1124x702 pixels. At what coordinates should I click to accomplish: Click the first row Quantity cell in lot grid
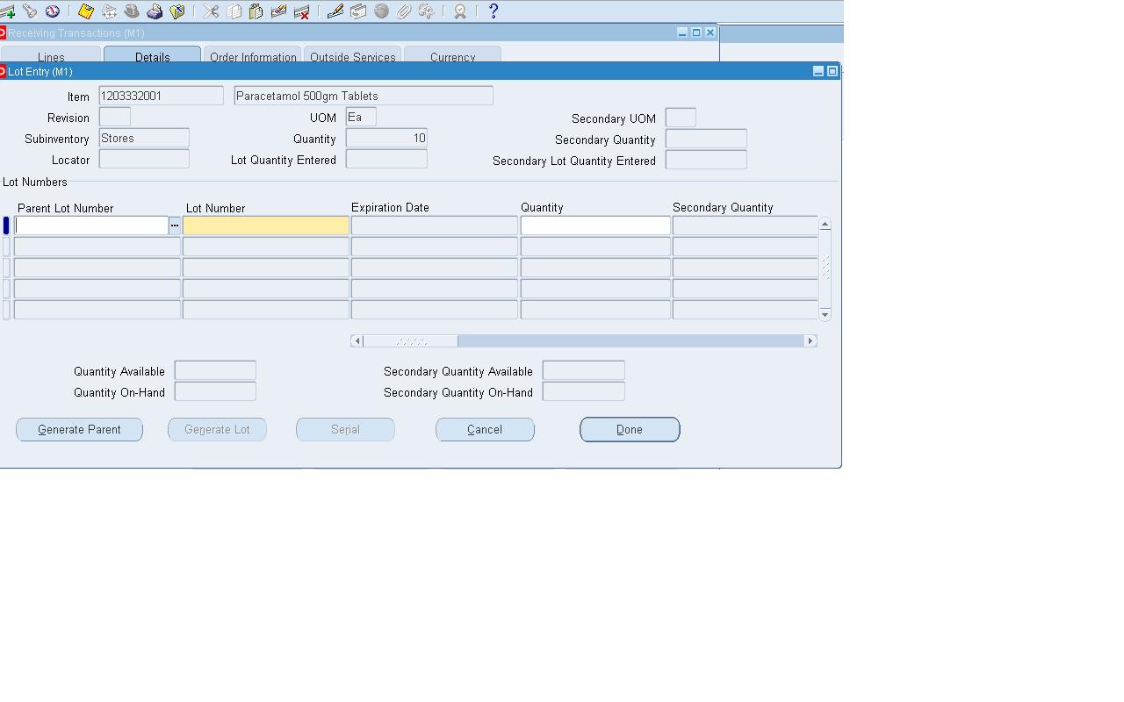pos(595,226)
